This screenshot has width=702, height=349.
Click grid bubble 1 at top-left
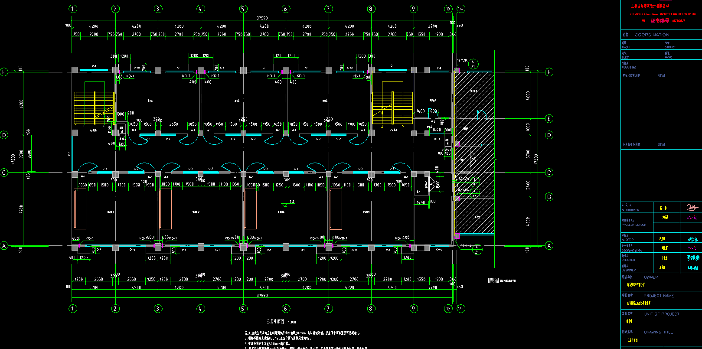point(73,9)
